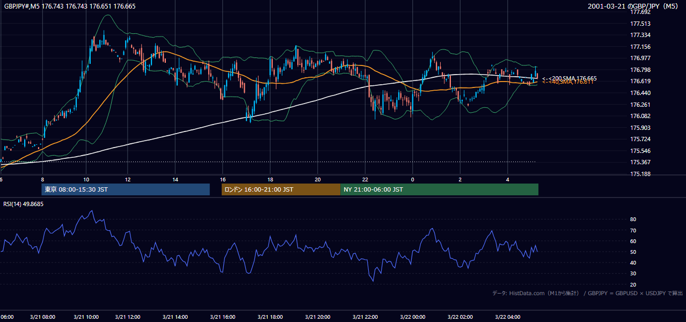Image resolution: width=686 pixels, height=322 pixels.
Task: Click the 175.367 price axis value
Action: pyautogui.click(x=640, y=162)
